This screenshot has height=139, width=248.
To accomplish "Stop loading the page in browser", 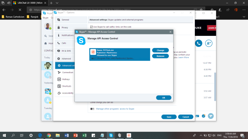I will click(x=20, y=10).
